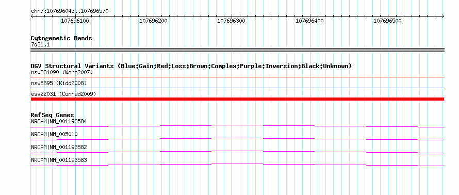Click the gray 7q31.1 cytogenetic band bar
459x195 pixels.
coord(237,50)
